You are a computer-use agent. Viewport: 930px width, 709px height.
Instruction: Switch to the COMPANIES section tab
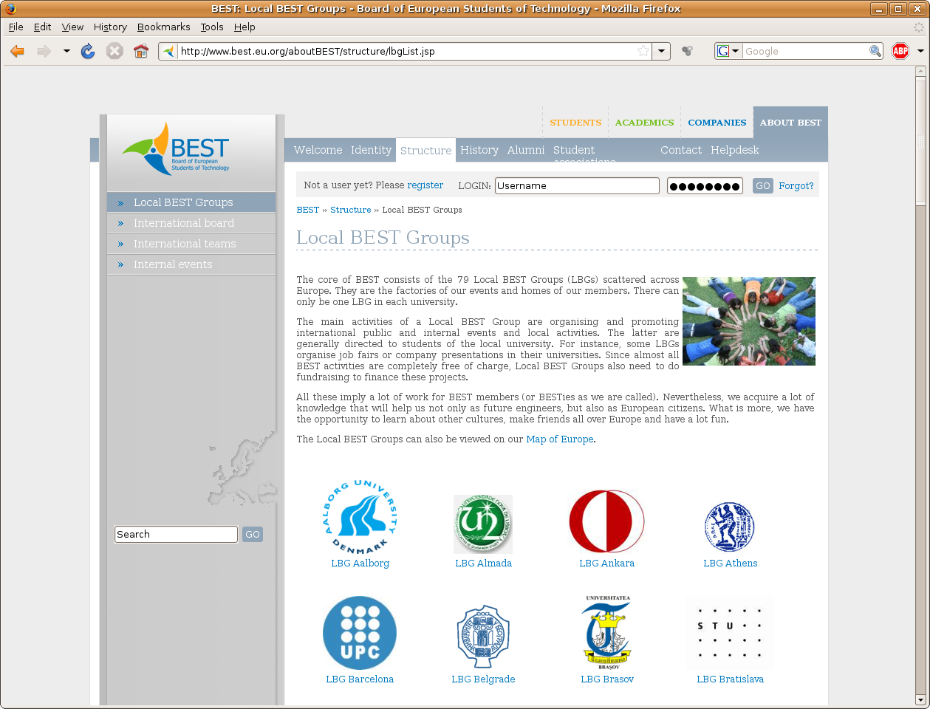click(717, 123)
